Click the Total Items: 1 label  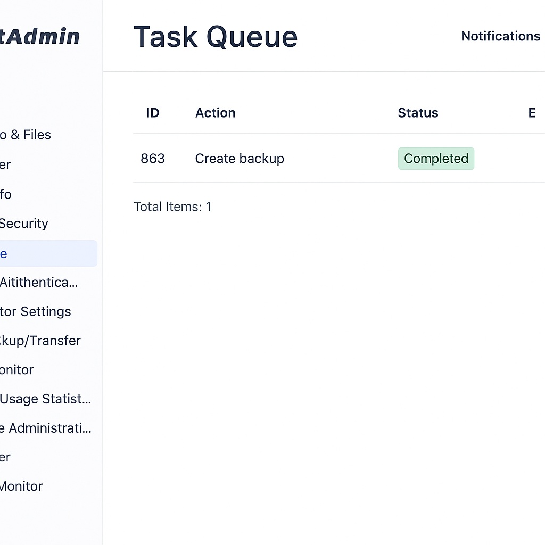tap(172, 207)
